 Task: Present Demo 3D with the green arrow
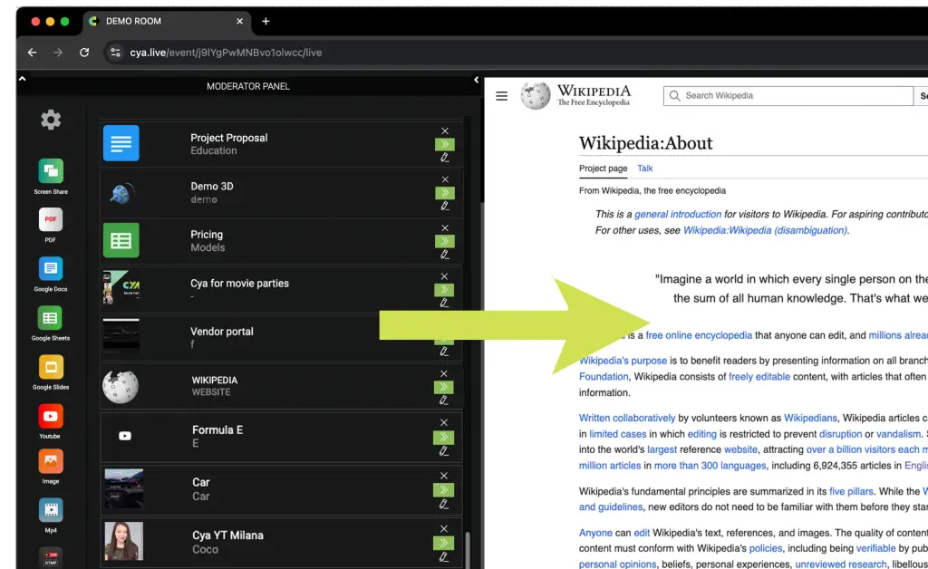coord(444,193)
